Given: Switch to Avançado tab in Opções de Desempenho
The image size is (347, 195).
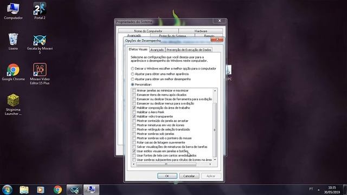Looking at the screenshot, I should (x=157, y=50).
